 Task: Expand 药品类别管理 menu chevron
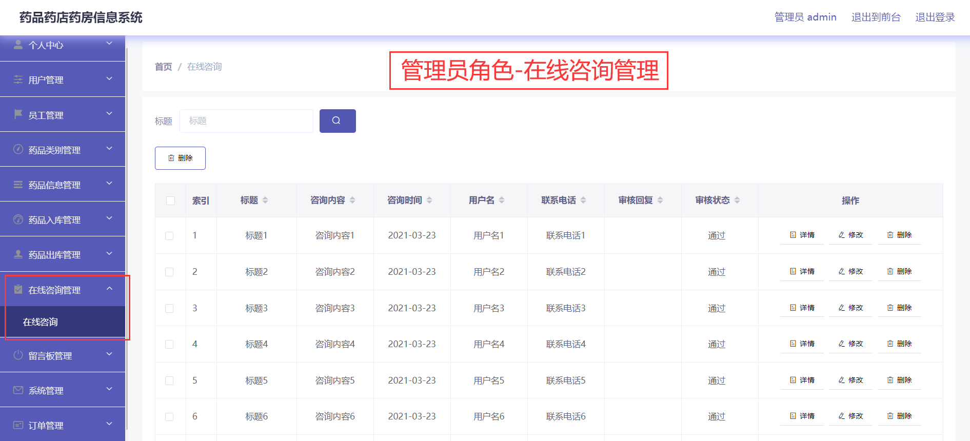pyautogui.click(x=109, y=148)
